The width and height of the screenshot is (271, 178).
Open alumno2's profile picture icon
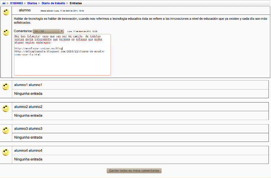pyautogui.click(x=6, y=108)
